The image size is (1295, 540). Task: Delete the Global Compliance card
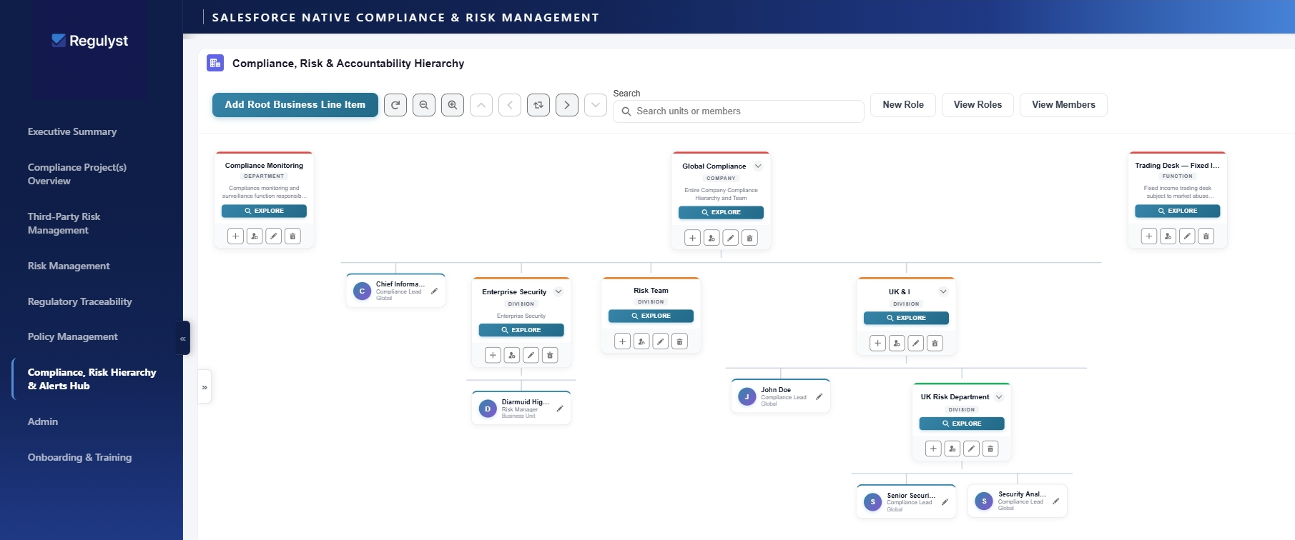click(749, 238)
